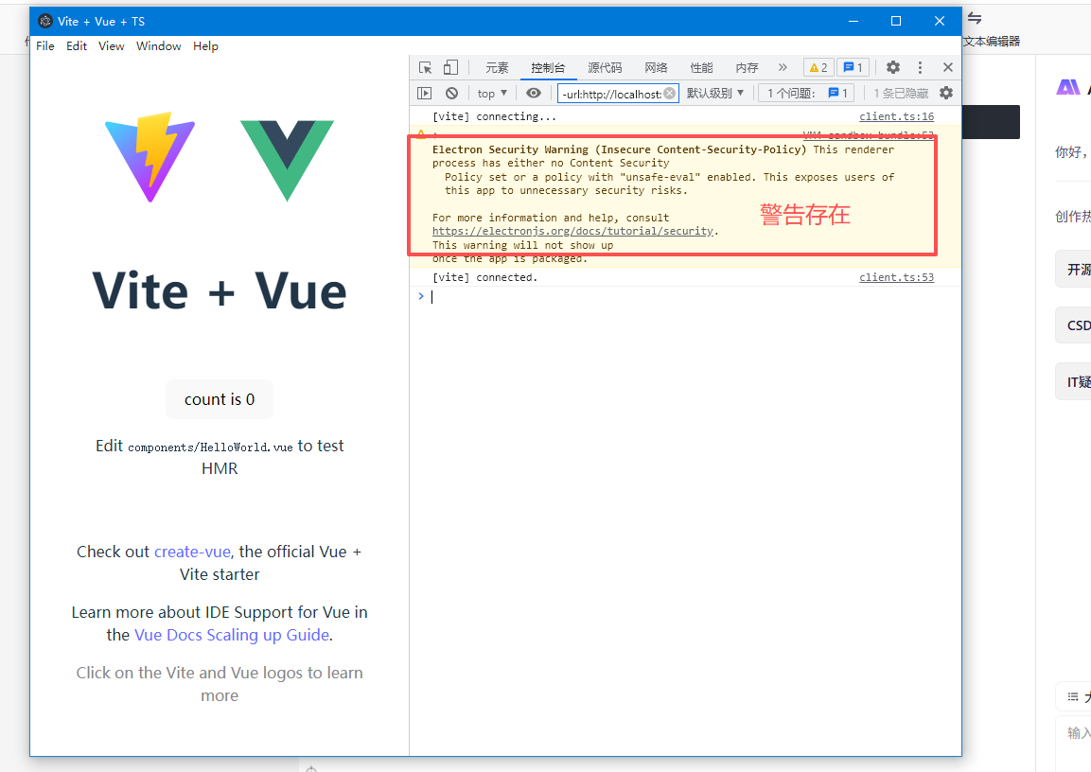Switch to the 控制台 (Console) tab

coord(548,67)
